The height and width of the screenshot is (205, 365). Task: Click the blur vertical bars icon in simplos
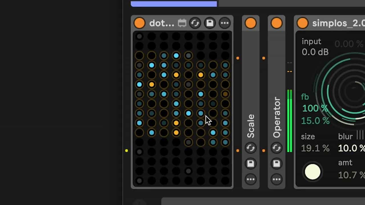360,135
